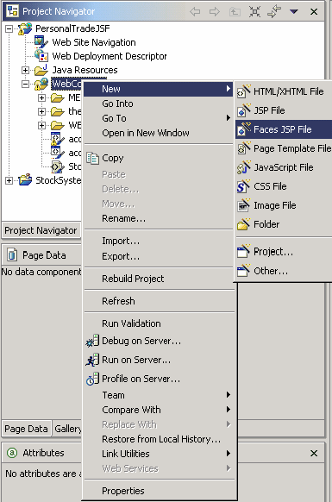Click the Forward arrow in Project Navigator toolbar
332x502 pixels.
pyautogui.click(x=215, y=12)
